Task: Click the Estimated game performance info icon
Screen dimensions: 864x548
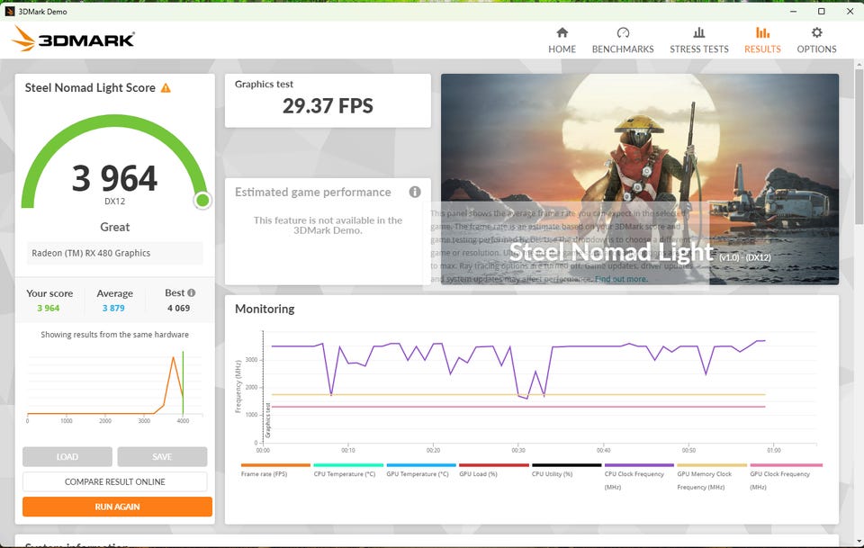Action: 415,192
